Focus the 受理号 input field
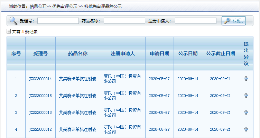 click(58, 21)
